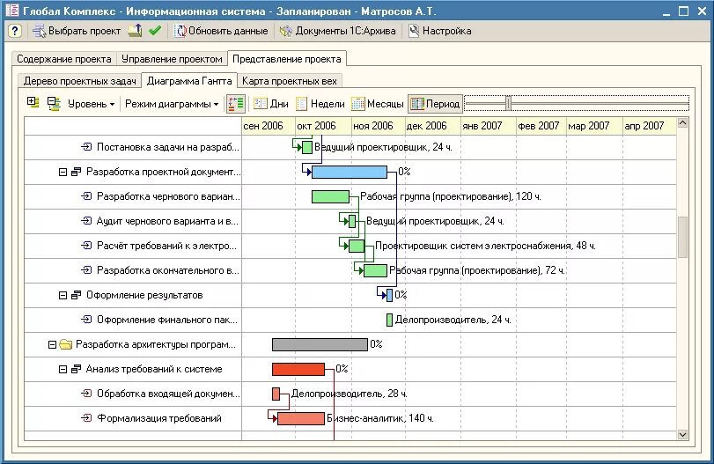Select the Представление проекта tab

pyautogui.click(x=287, y=59)
